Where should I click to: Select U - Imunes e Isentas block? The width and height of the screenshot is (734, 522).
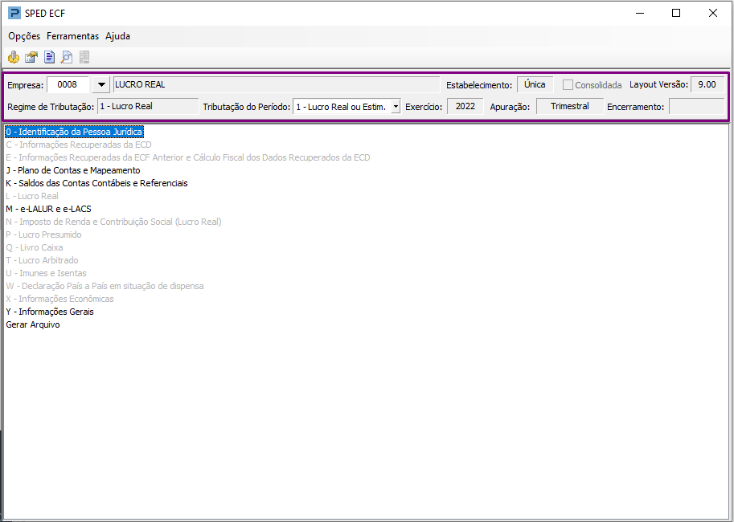pos(46,273)
